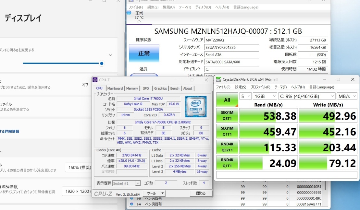Start the RND4K Q1T1 benchmark
This screenshot has width=360, height=210.
point(227,163)
